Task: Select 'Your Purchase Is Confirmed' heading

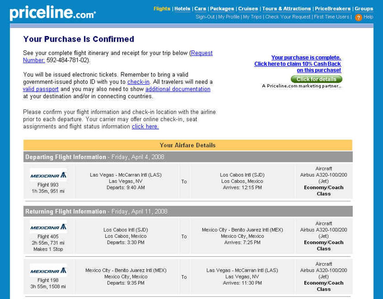Action: click(x=79, y=39)
